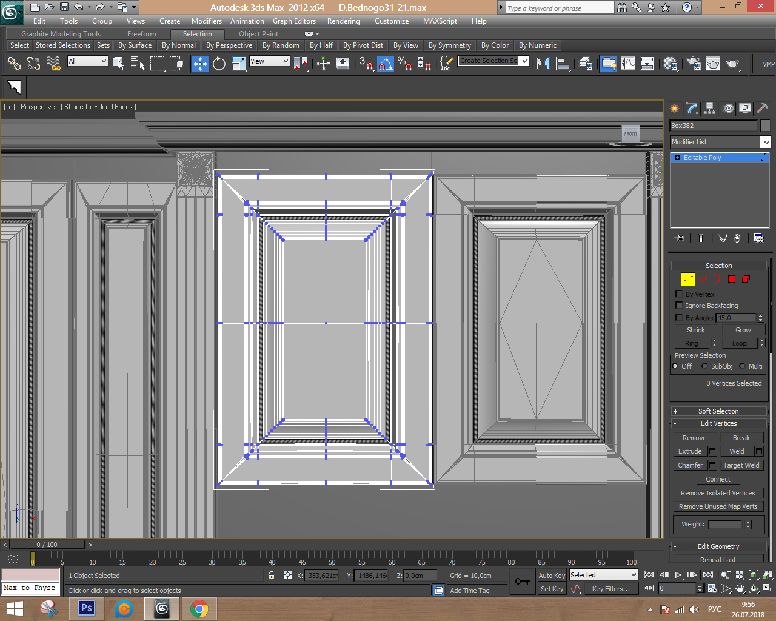Expand the Soft Selection rollout
Viewport: 776px width, 621px height.
pyautogui.click(x=718, y=411)
